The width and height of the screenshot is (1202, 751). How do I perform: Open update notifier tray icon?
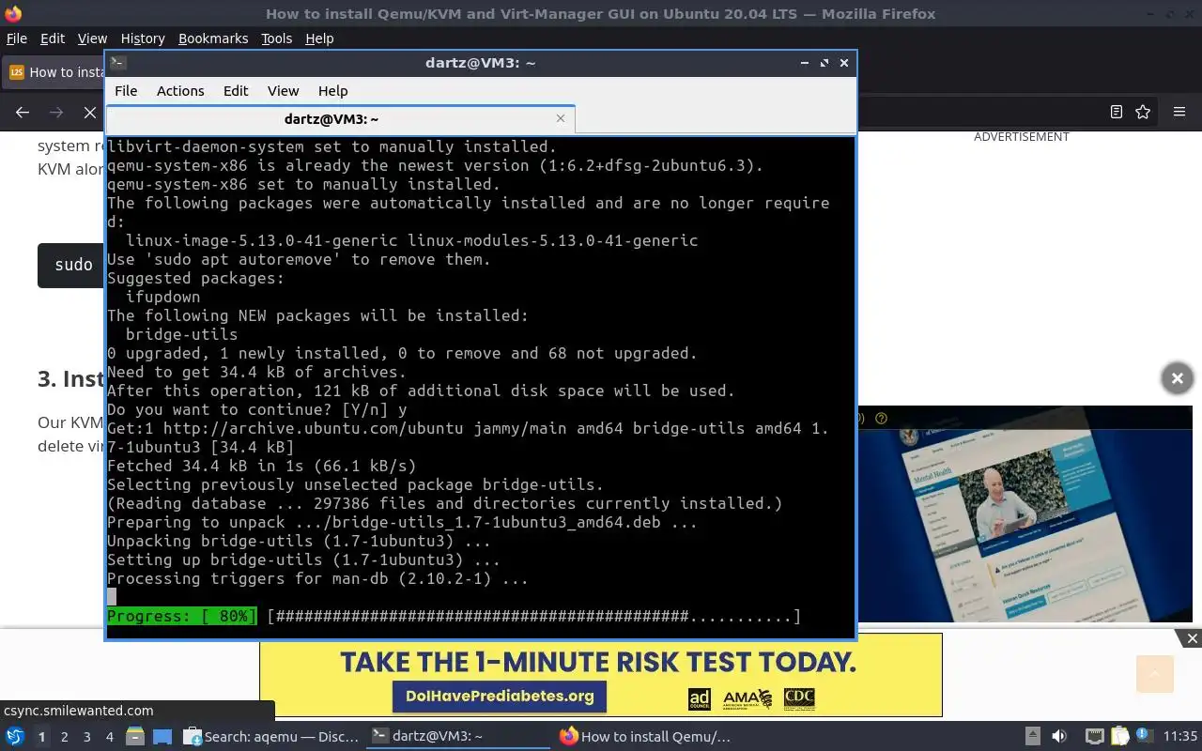click(1144, 737)
